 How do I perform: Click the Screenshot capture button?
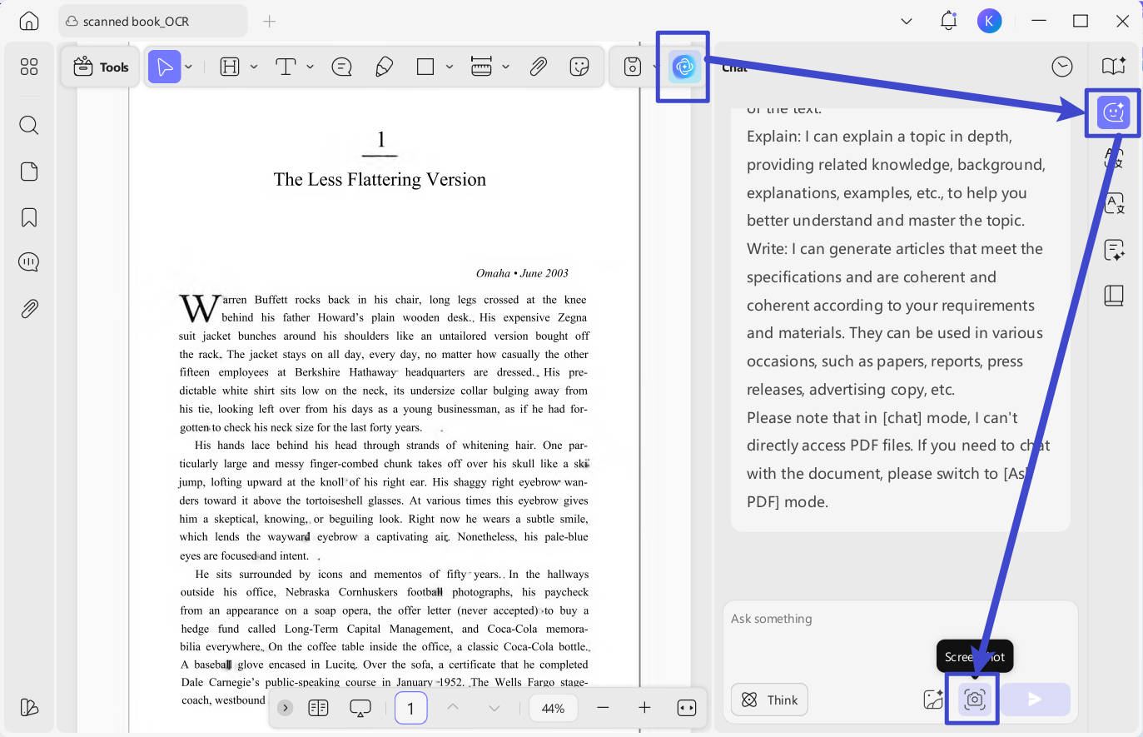coord(974,700)
